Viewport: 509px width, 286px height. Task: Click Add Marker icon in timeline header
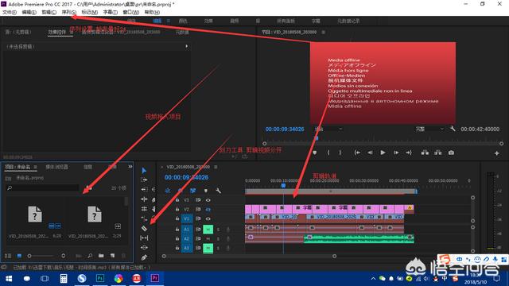205,191
